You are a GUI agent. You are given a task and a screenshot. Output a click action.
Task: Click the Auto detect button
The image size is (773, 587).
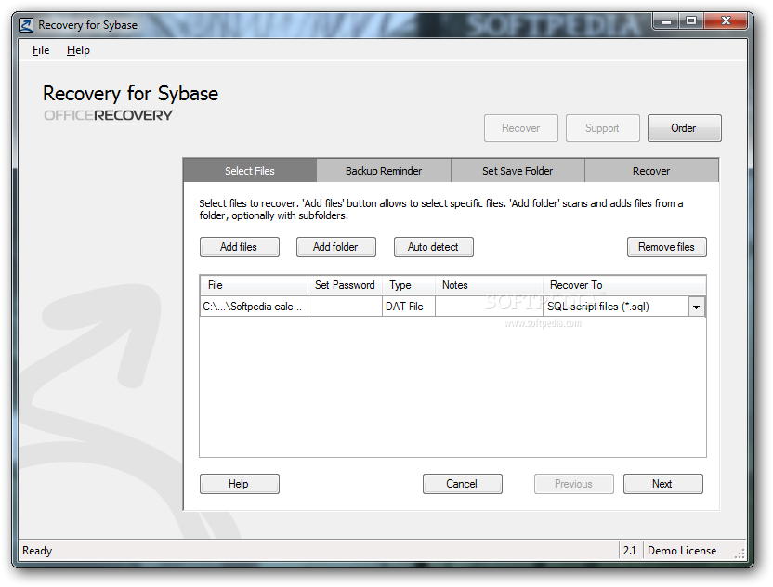coord(433,247)
